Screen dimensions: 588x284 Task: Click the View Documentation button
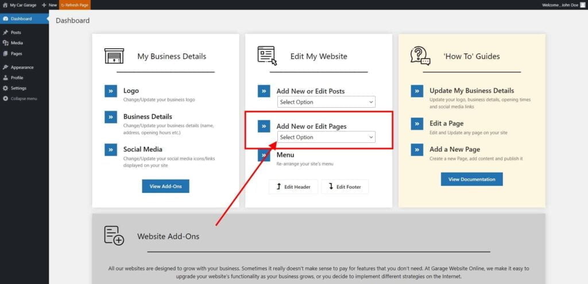tap(471, 179)
